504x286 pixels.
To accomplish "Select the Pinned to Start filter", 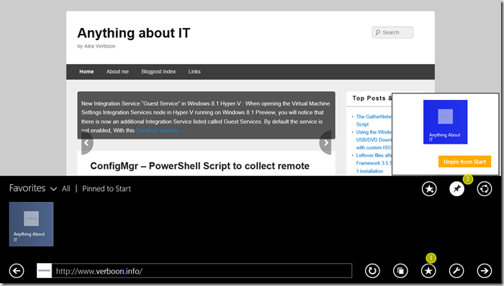I will (x=107, y=188).
